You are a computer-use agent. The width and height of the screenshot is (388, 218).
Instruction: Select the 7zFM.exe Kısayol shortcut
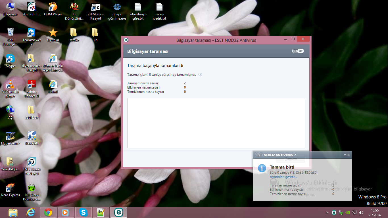pyautogui.click(x=95, y=11)
